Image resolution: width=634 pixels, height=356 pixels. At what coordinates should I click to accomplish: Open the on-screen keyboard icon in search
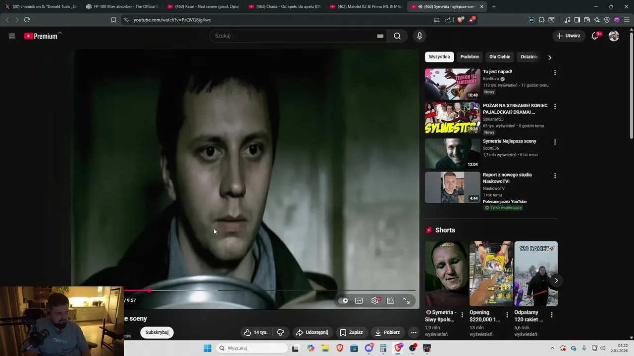click(380, 36)
